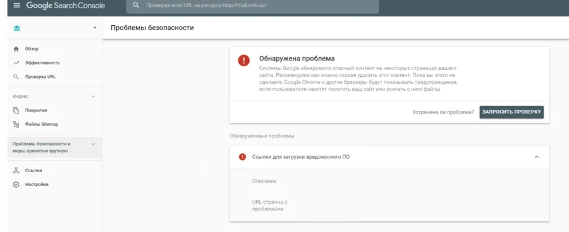Click the Описание label
The image size is (569, 232).
(264, 181)
